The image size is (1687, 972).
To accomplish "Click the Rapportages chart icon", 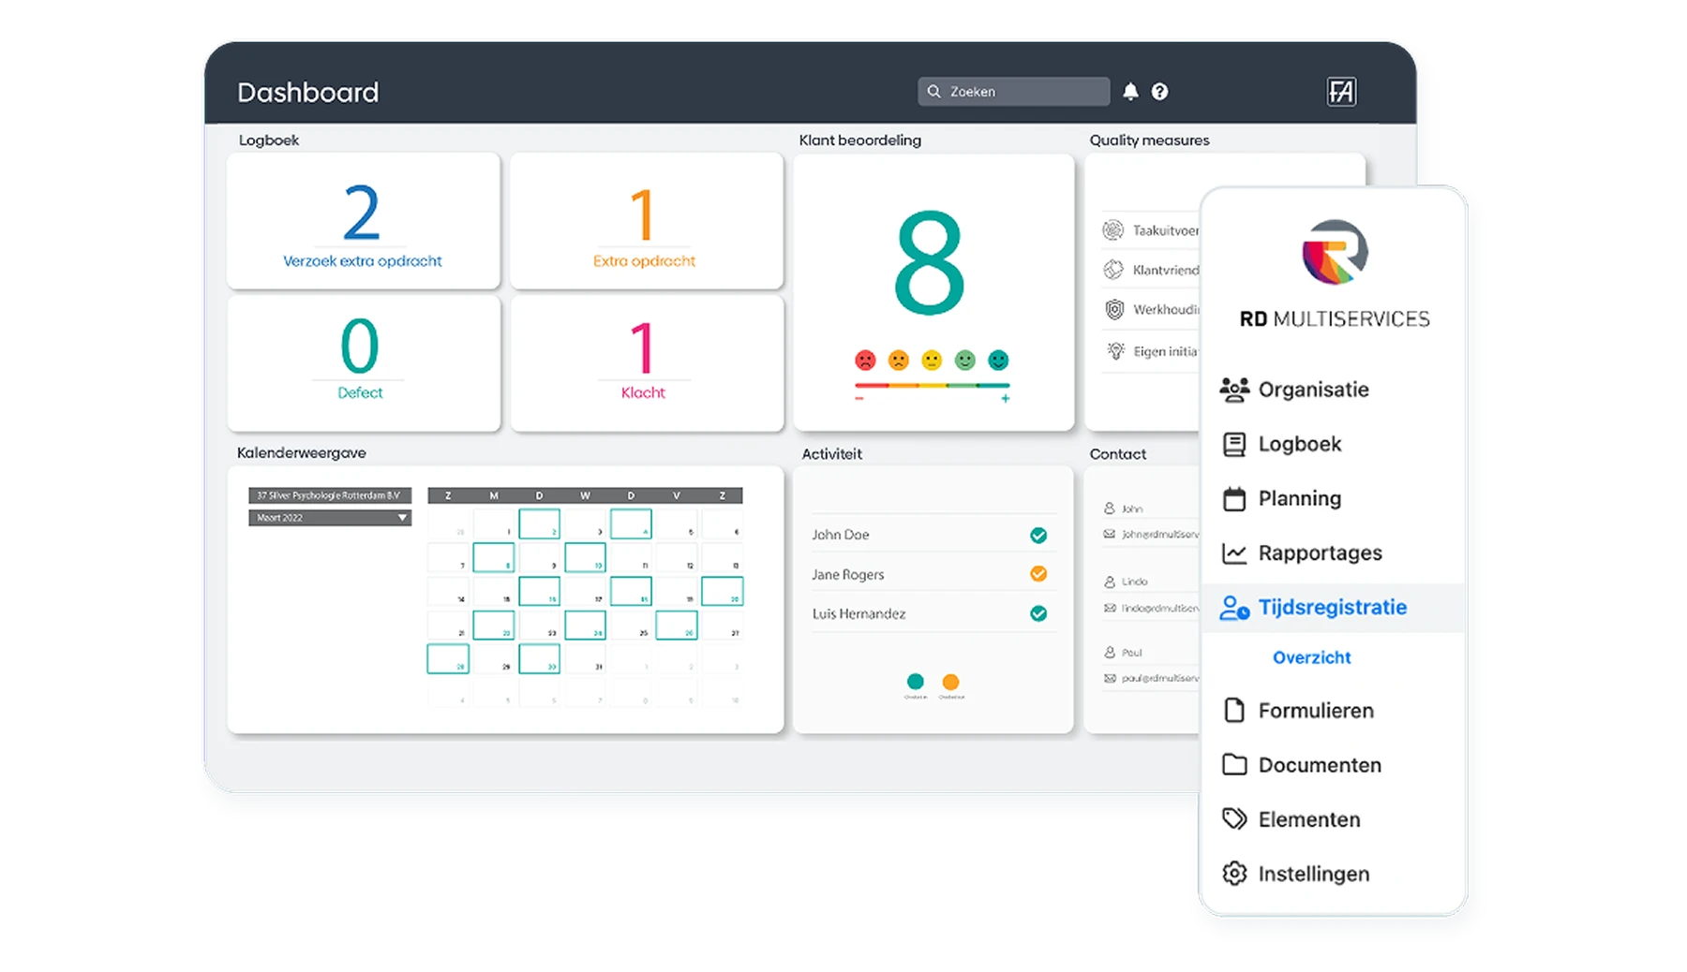I will (x=1234, y=552).
